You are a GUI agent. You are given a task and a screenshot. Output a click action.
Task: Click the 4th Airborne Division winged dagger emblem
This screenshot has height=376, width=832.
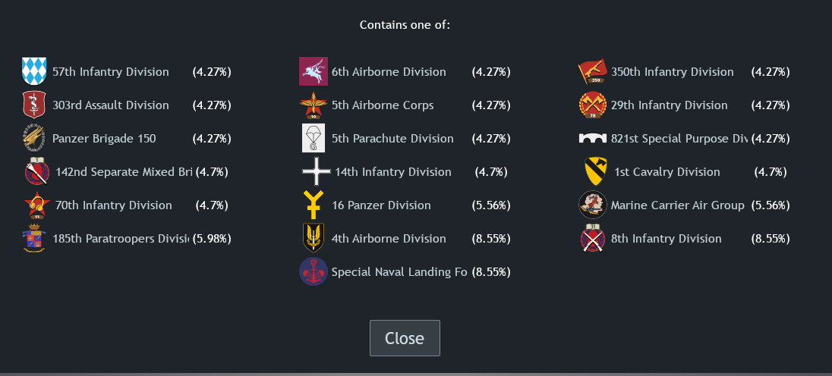(x=314, y=239)
